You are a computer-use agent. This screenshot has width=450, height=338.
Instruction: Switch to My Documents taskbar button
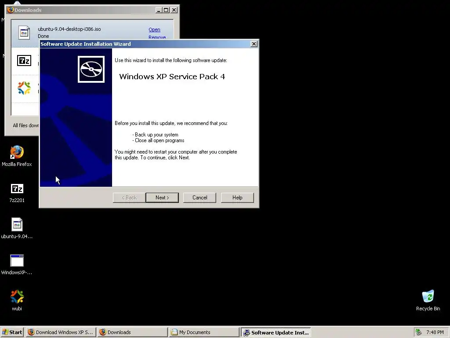pos(204,332)
